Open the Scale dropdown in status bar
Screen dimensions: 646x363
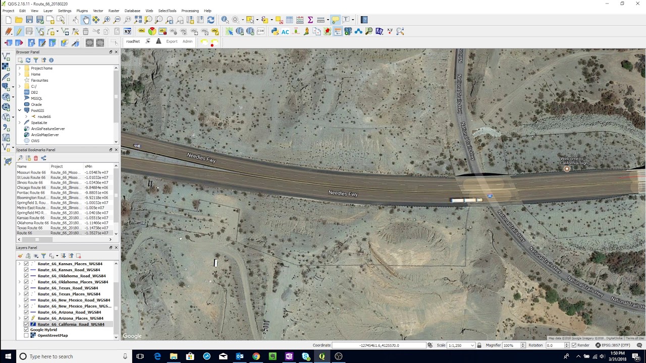[472, 345]
